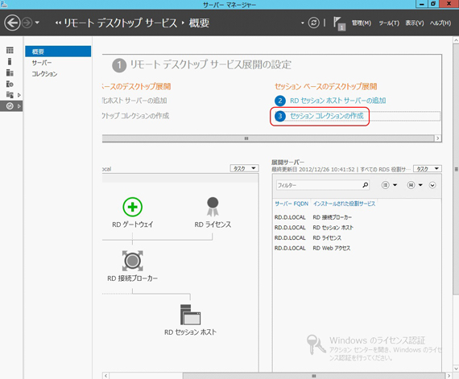Select the Remote Desktop Services sidebar icon
The image size is (459, 379).
(x=10, y=106)
